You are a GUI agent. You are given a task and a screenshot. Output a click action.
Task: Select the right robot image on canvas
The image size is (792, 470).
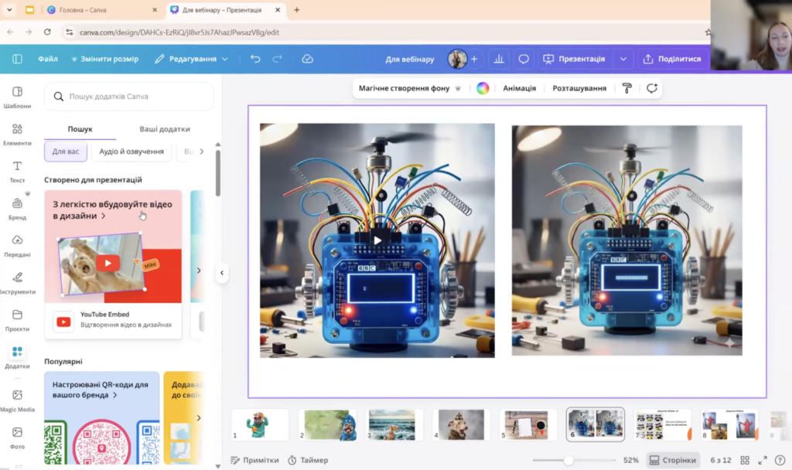click(626, 240)
